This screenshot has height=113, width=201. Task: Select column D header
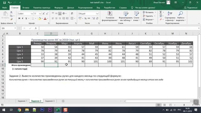51,34
